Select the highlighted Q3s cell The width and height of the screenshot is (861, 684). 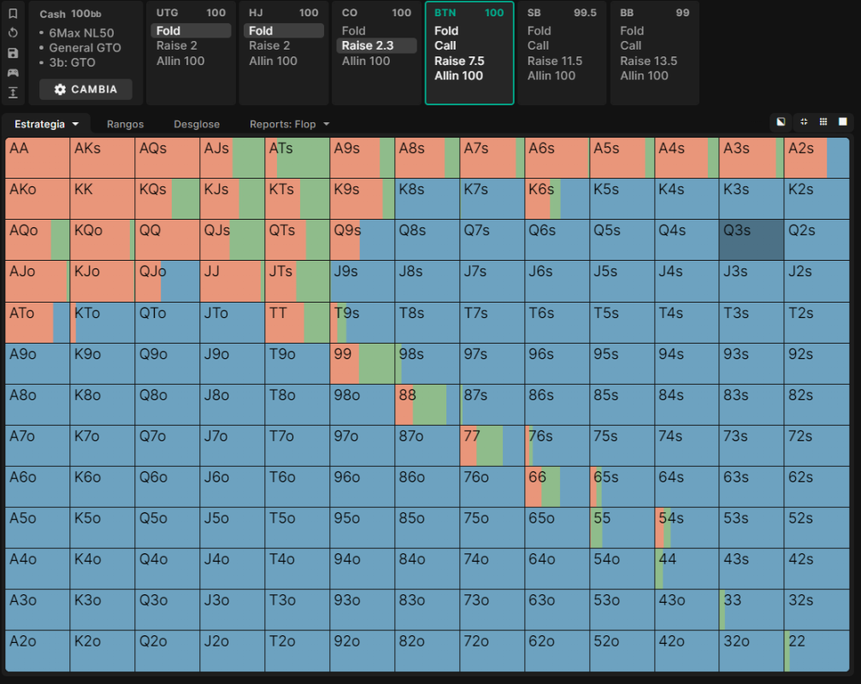coord(752,240)
